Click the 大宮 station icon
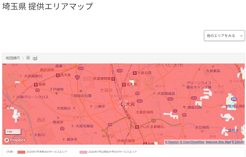Viewport: 246px width, 157px height. click(x=124, y=104)
